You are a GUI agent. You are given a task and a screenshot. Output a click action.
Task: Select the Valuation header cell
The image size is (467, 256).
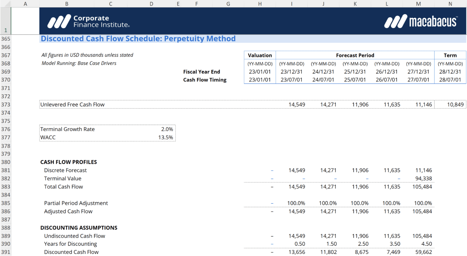[x=260, y=55]
